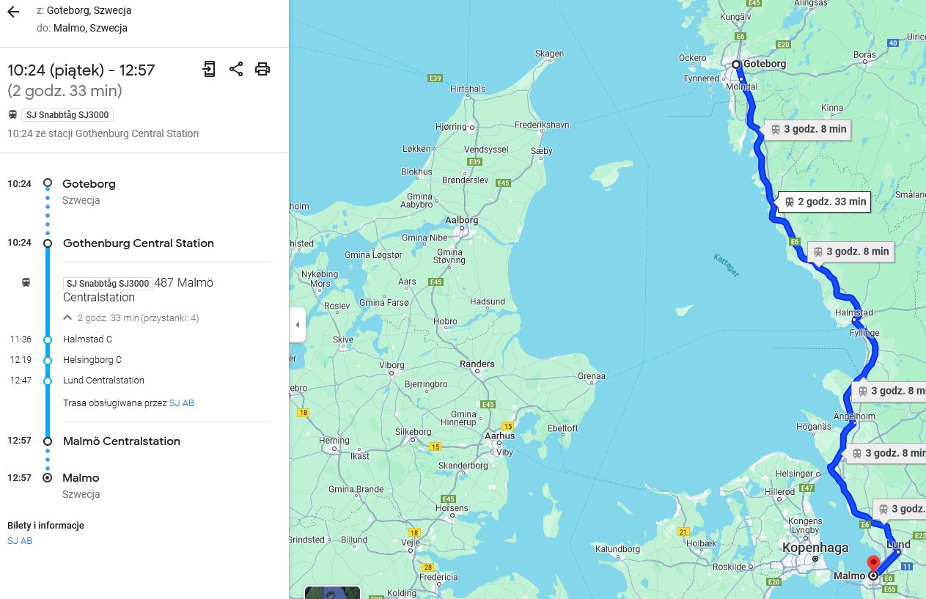Click the do: Malmo, Szwecja destination field

[81, 28]
